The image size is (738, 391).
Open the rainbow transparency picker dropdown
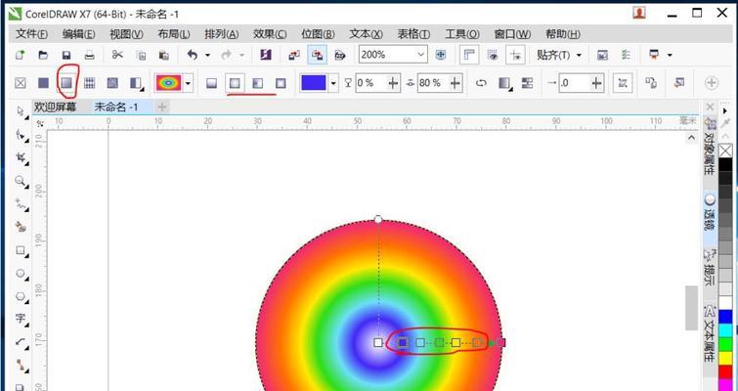click(x=189, y=83)
